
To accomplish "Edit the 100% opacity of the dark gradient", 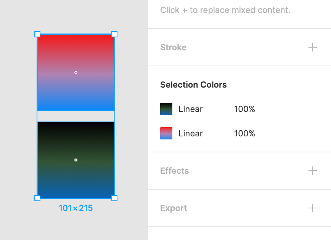I will coord(244,109).
